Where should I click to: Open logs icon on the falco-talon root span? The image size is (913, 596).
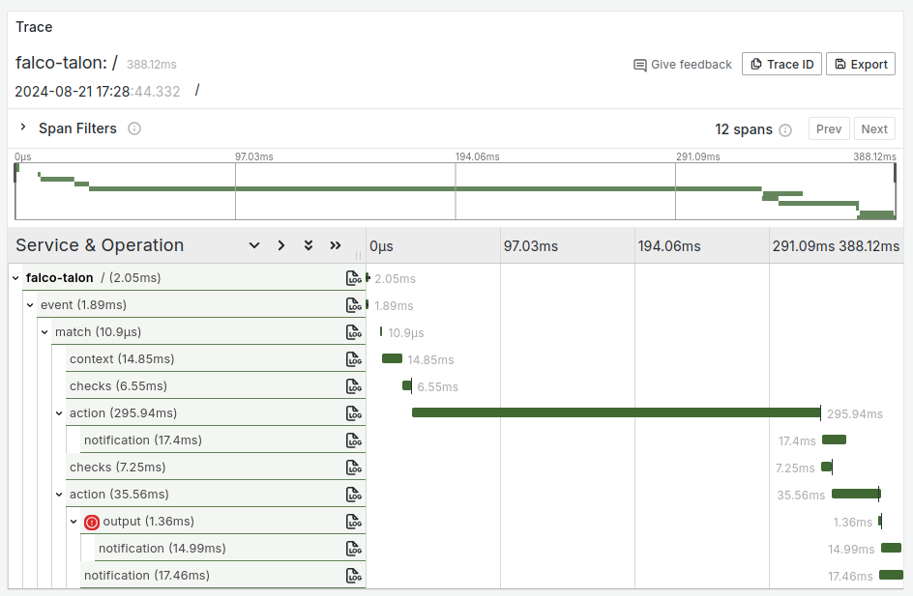coord(353,277)
